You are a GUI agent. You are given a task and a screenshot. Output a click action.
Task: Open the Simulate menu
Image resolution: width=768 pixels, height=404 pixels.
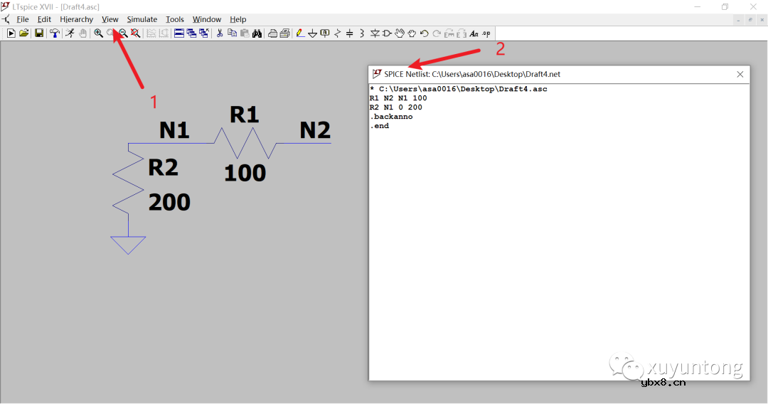tap(142, 19)
